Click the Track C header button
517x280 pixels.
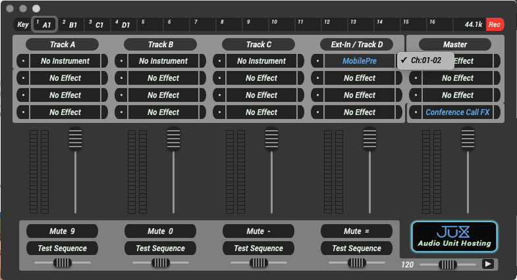(x=258, y=45)
